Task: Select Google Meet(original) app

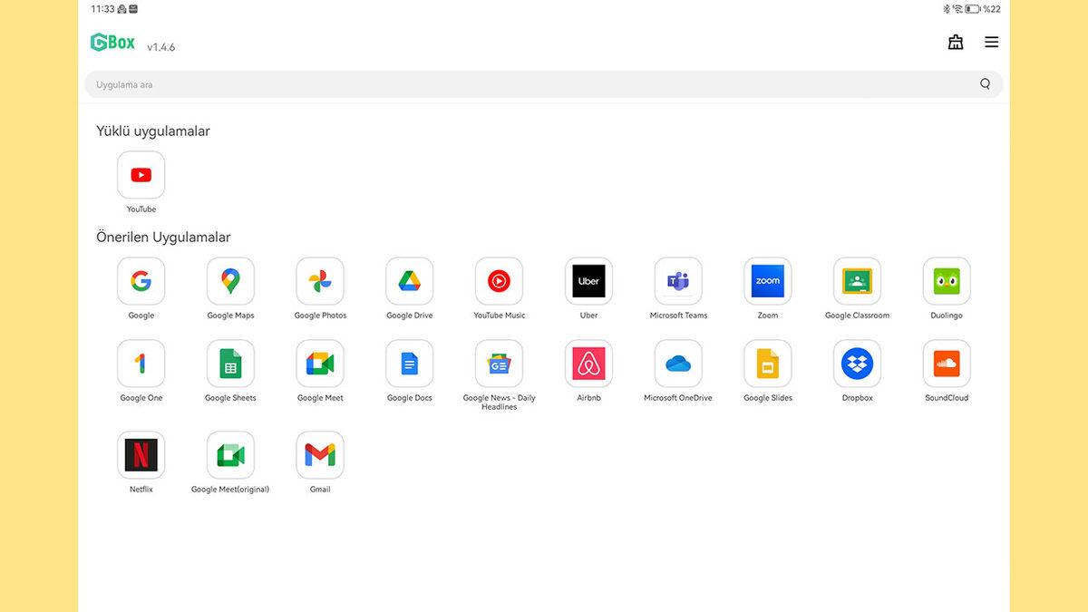Action: (230, 455)
